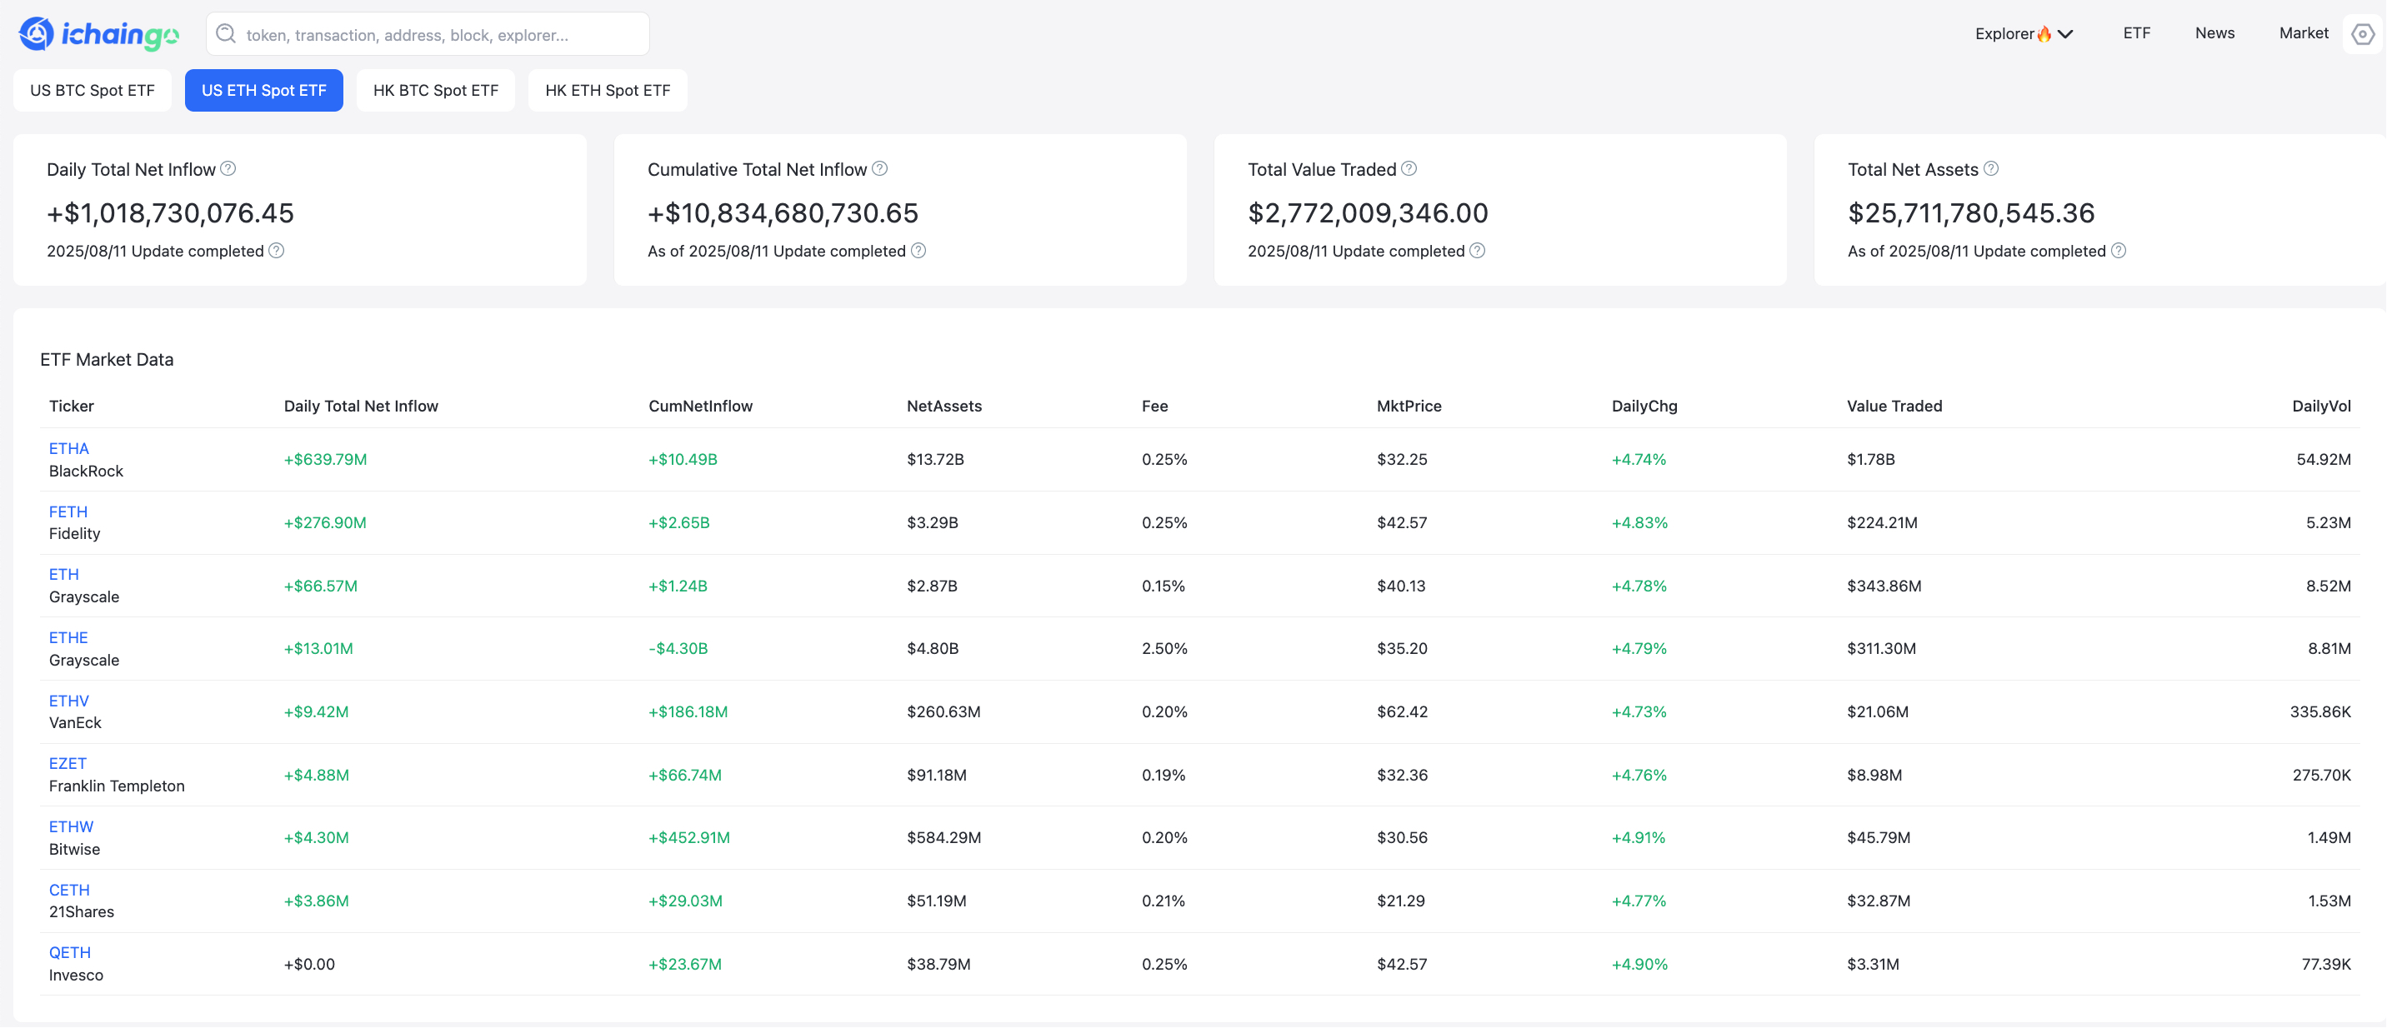
Task: Click info icon after daily inflow update date
Action: (x=276, y=251)
